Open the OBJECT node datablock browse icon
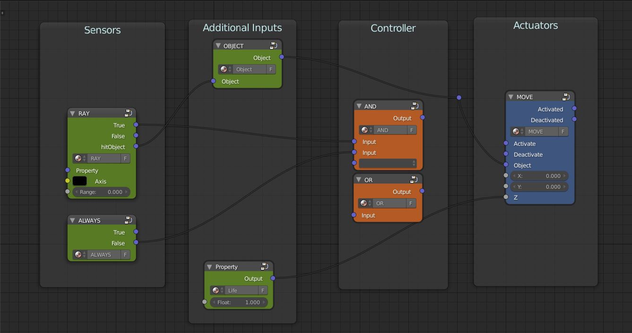 [225, 69]
